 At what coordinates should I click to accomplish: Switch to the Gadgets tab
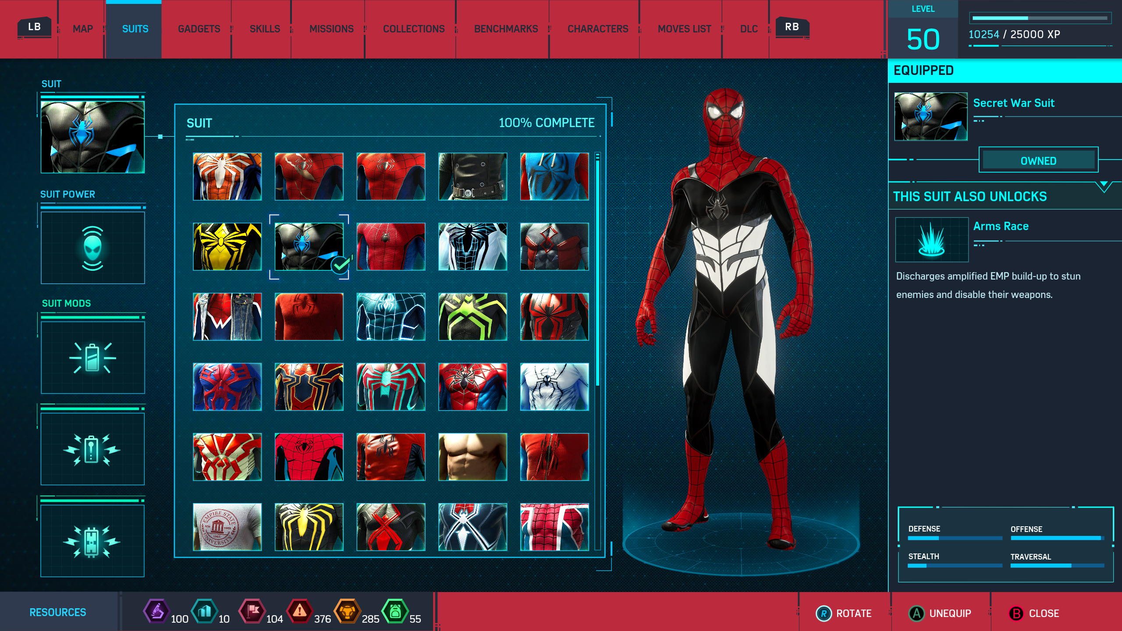(199, 29)
